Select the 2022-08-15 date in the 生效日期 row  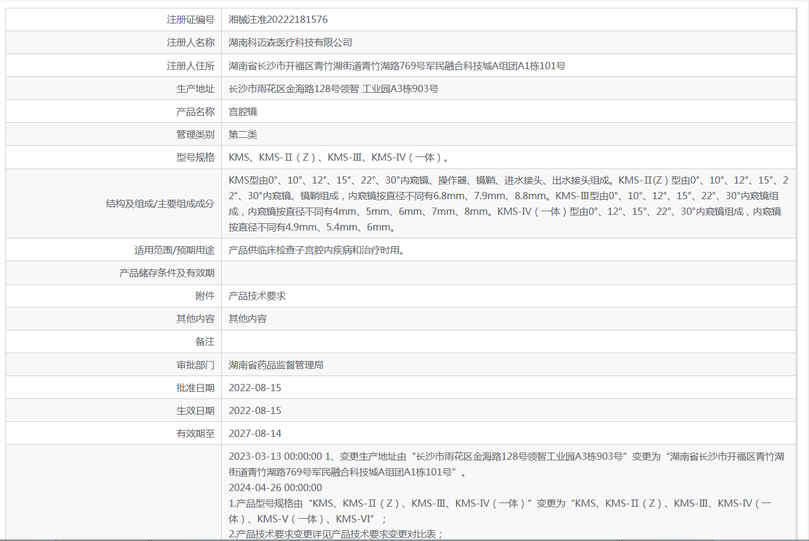pos(255,410)
